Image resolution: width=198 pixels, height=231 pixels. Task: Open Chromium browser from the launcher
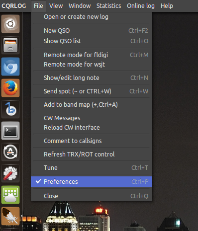tap(10, 67)
